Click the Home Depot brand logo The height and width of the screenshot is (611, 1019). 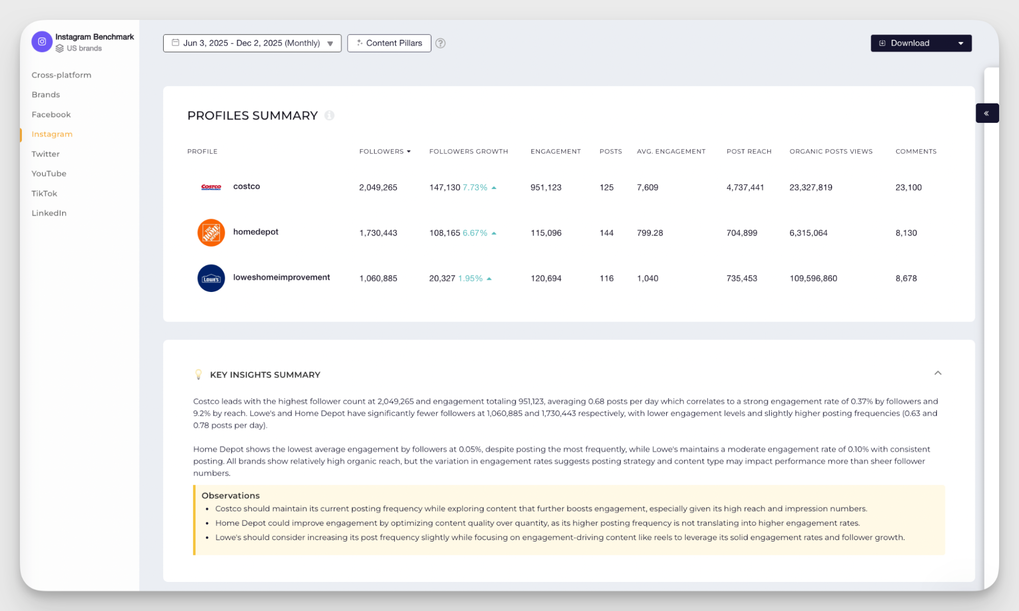tap(211, 232)
